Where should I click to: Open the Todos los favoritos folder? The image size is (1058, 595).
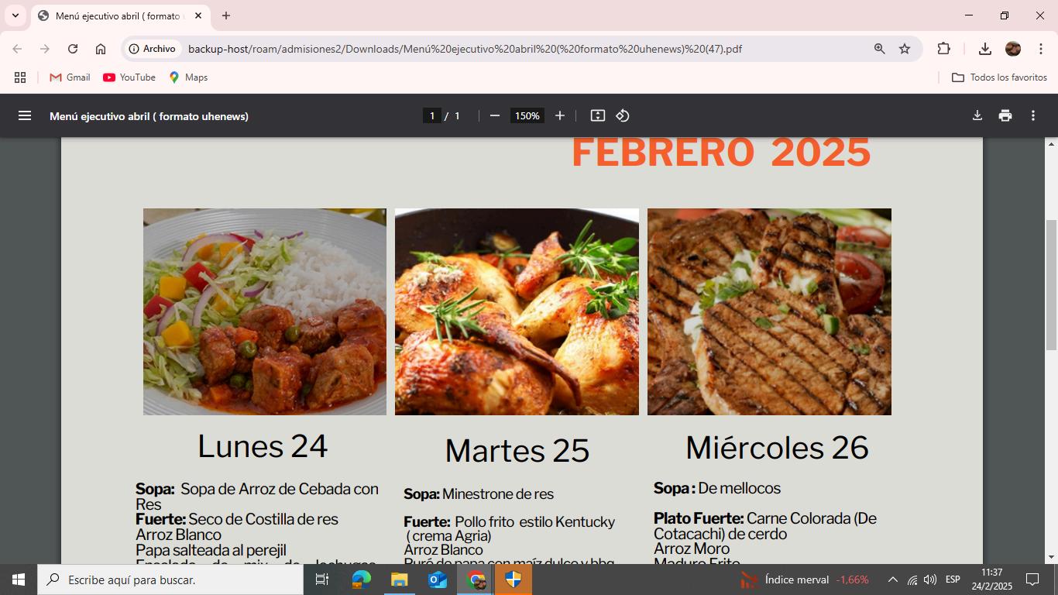point(999,77)
